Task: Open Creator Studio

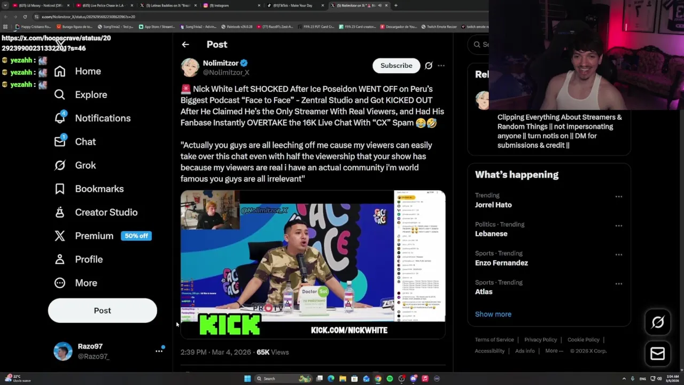Action: (x=96, y=212)
